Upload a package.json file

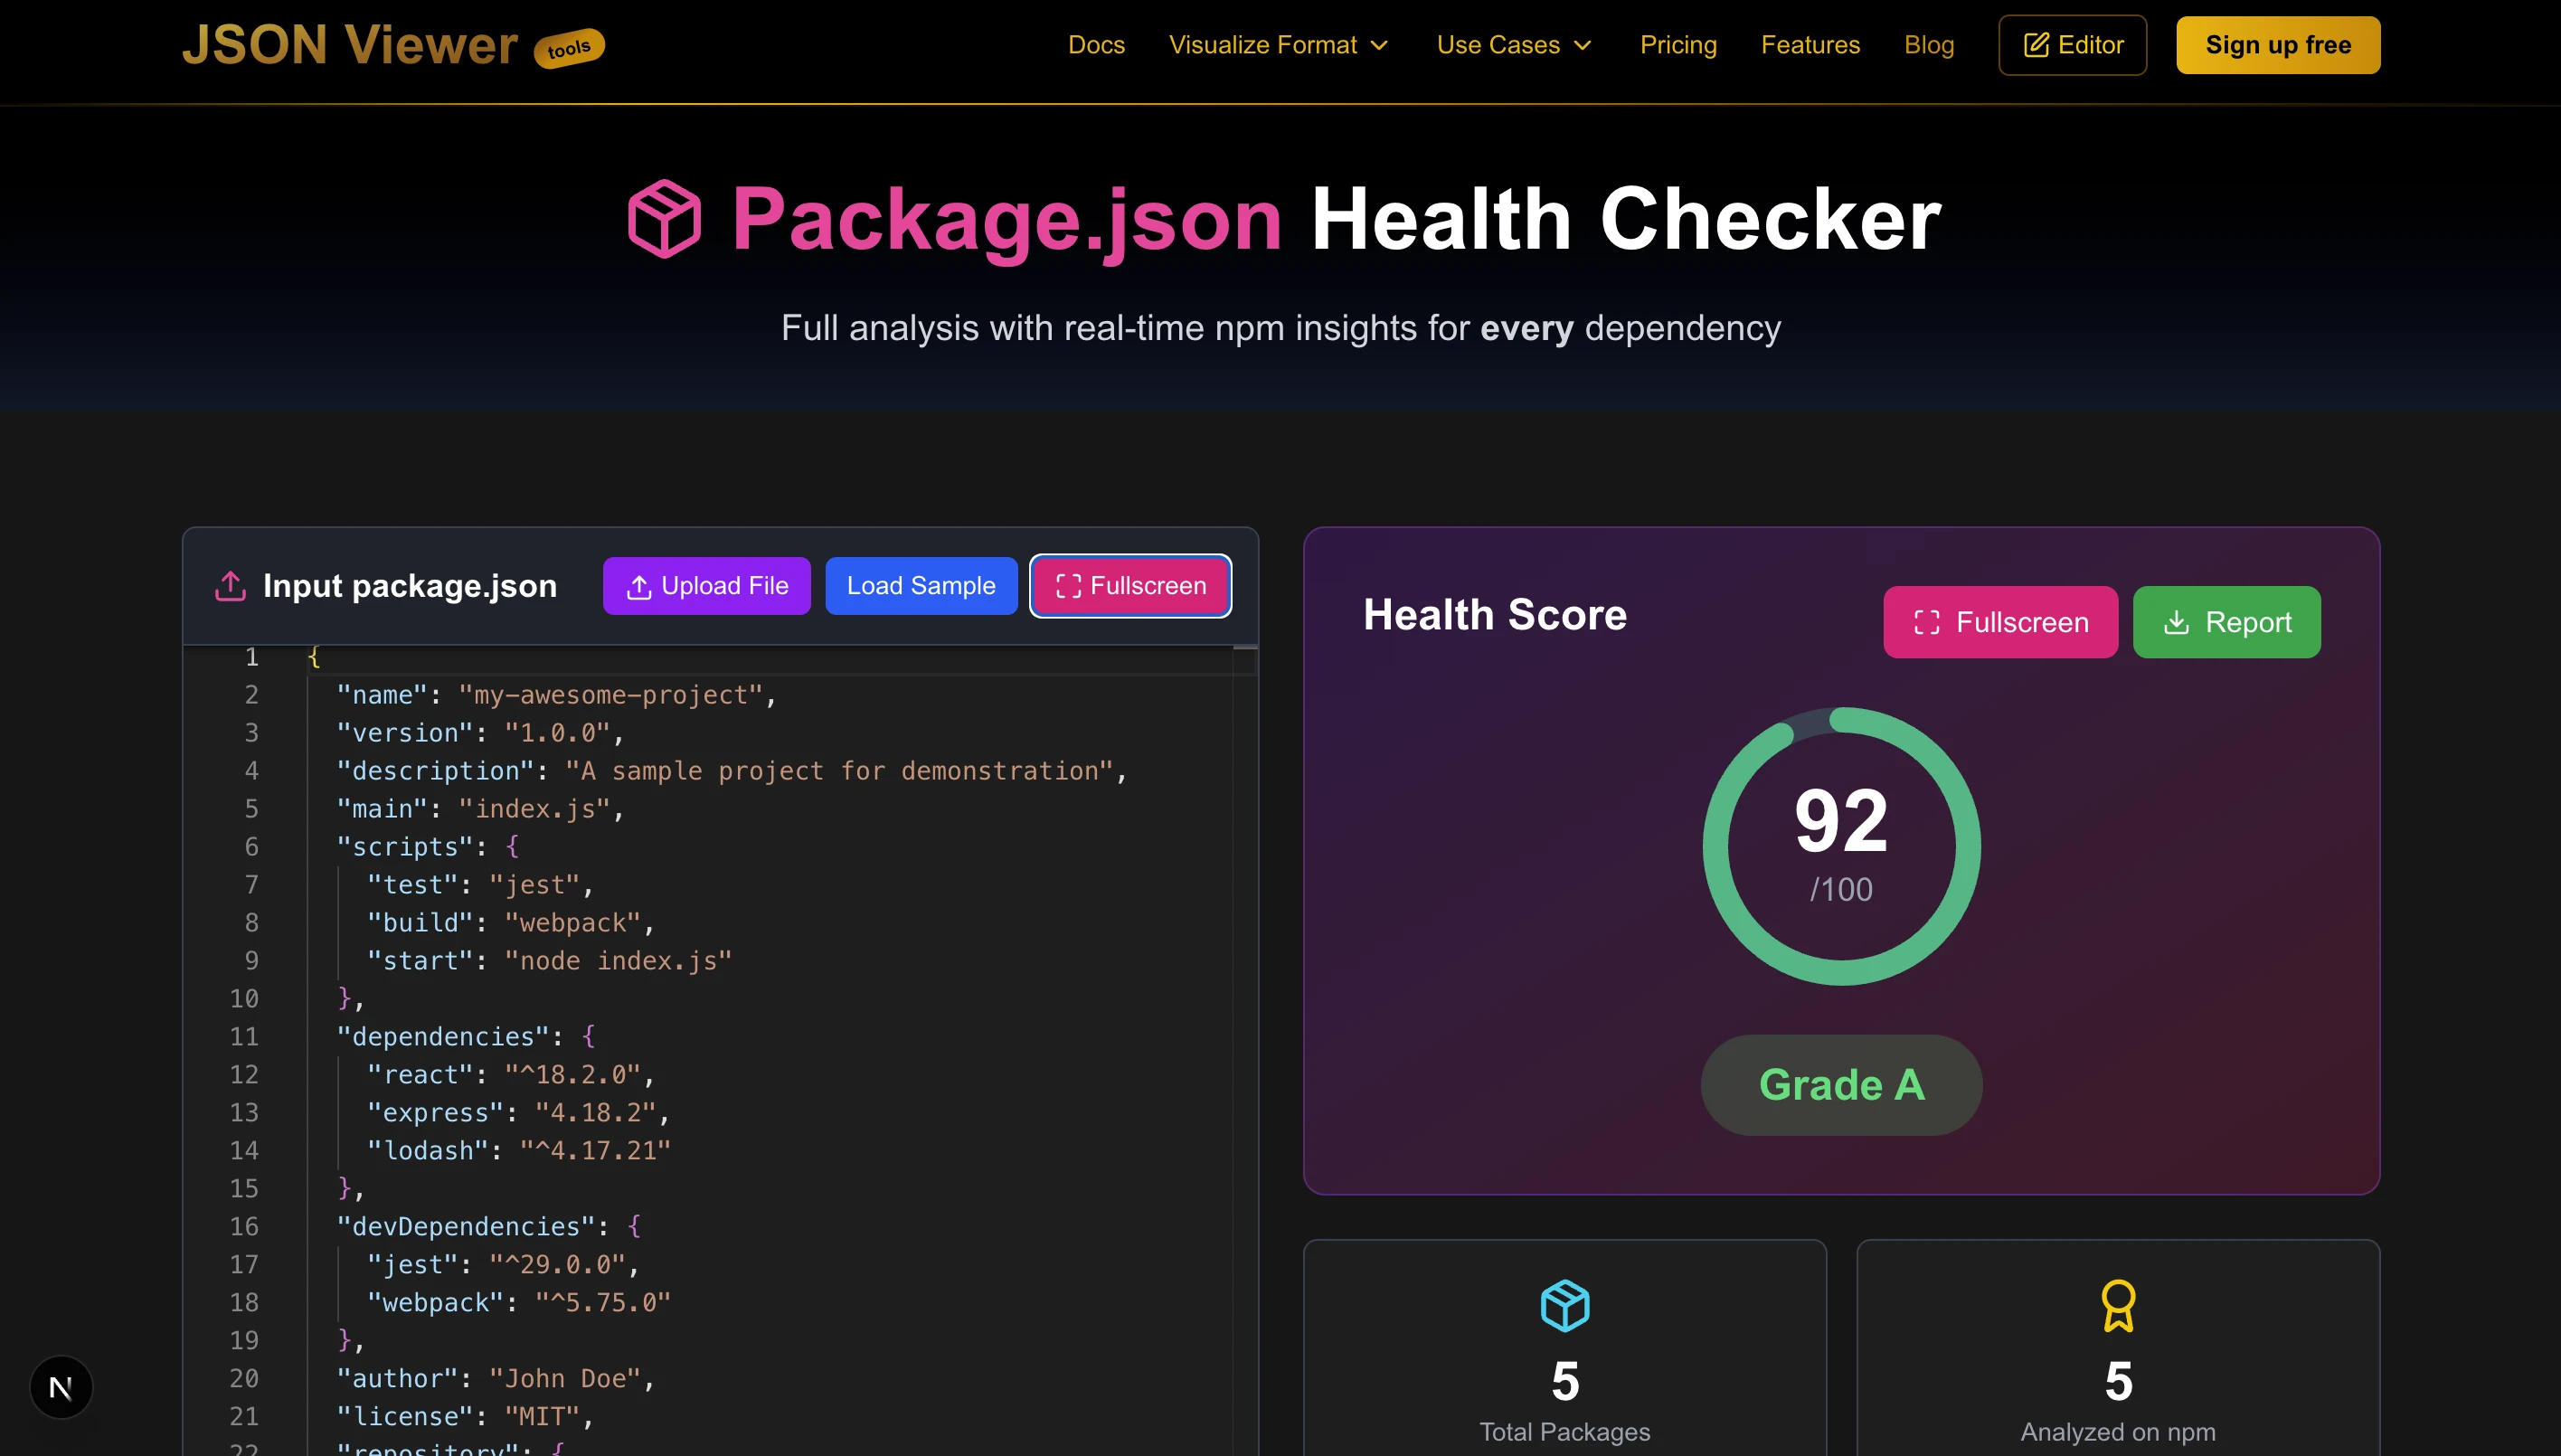pyautogui.click(x=706, y=586)
